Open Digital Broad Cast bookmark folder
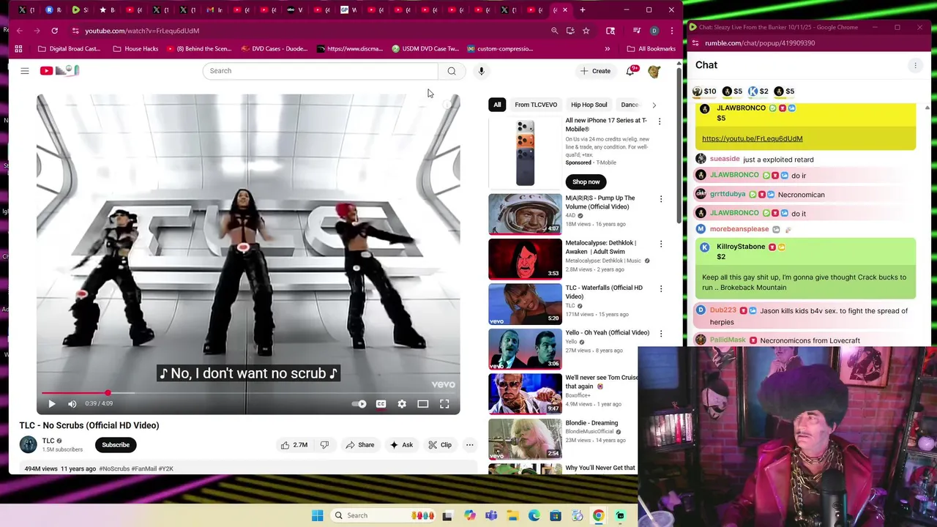Image resolution: width=937 pixels, height=527 pixels. click(x=69, y=49)
